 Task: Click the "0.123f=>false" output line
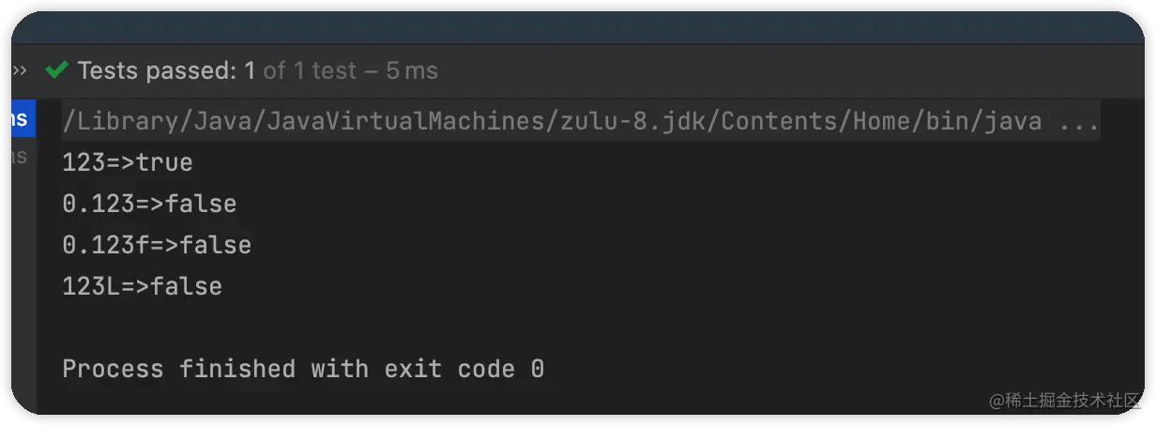157,245
